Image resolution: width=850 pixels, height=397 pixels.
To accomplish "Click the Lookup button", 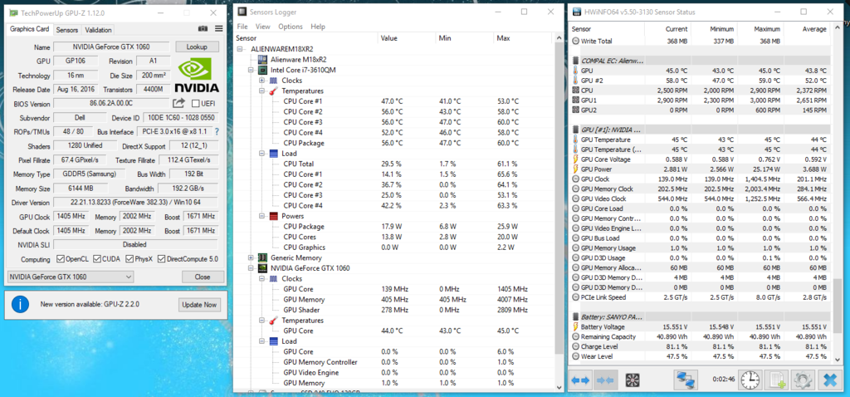I will [x=198, y=47].
